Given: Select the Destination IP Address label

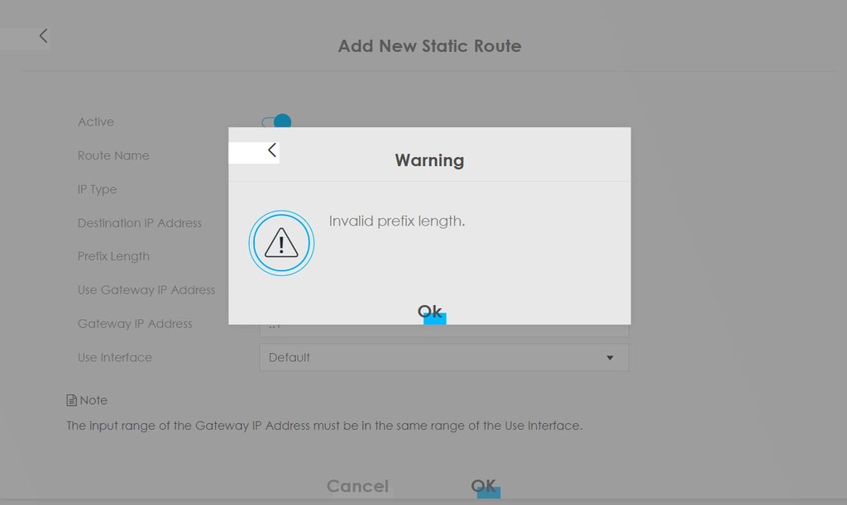Looking at the screenshot, I should pyautogui.click(x=139, y=223).
